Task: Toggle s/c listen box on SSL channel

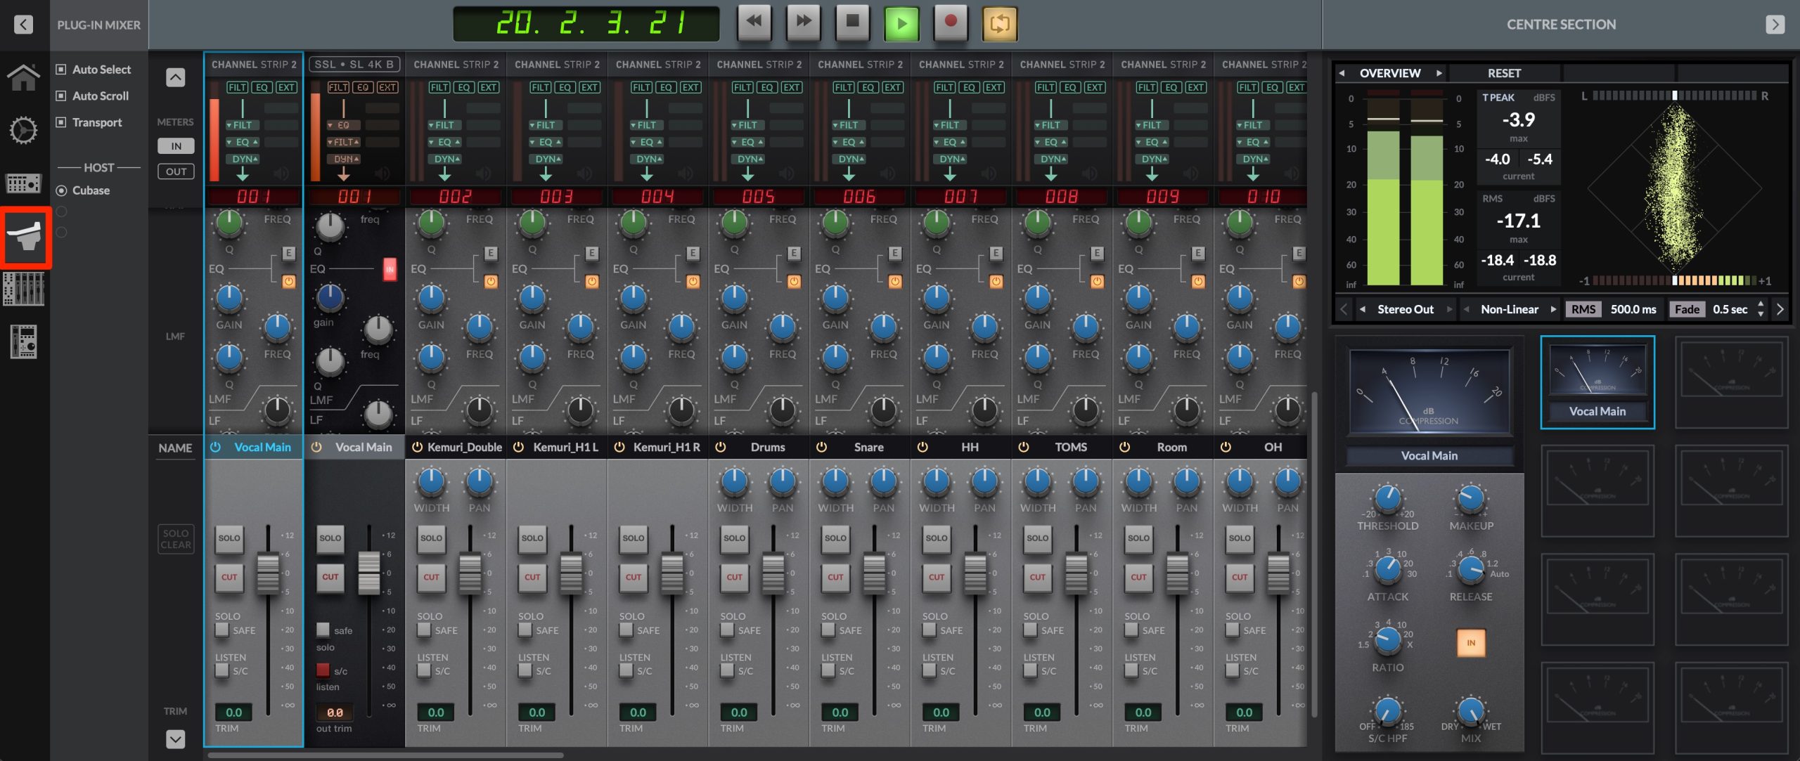Action: [323, 670]
